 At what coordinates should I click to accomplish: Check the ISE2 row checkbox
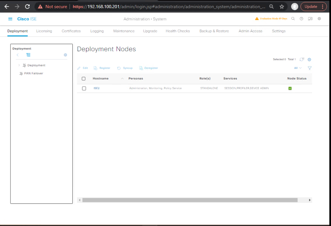[84, 88]
